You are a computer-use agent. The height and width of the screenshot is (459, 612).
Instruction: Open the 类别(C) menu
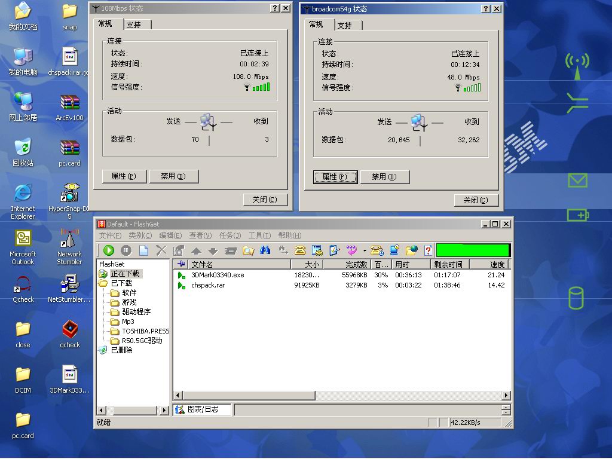(140, 235)
